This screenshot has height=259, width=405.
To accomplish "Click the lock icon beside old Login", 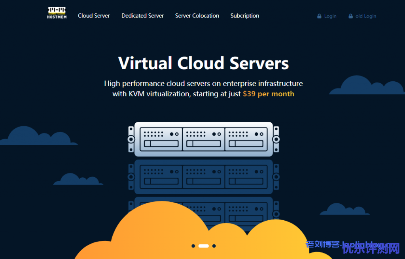I will click(x=350, y=16).
